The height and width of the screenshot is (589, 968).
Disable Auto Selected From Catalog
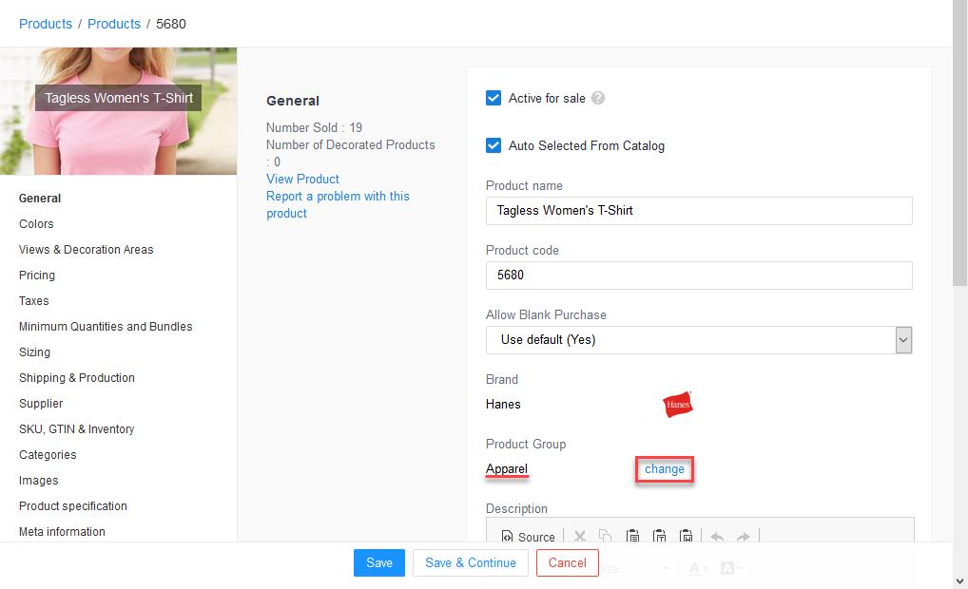tap(494, 145)
